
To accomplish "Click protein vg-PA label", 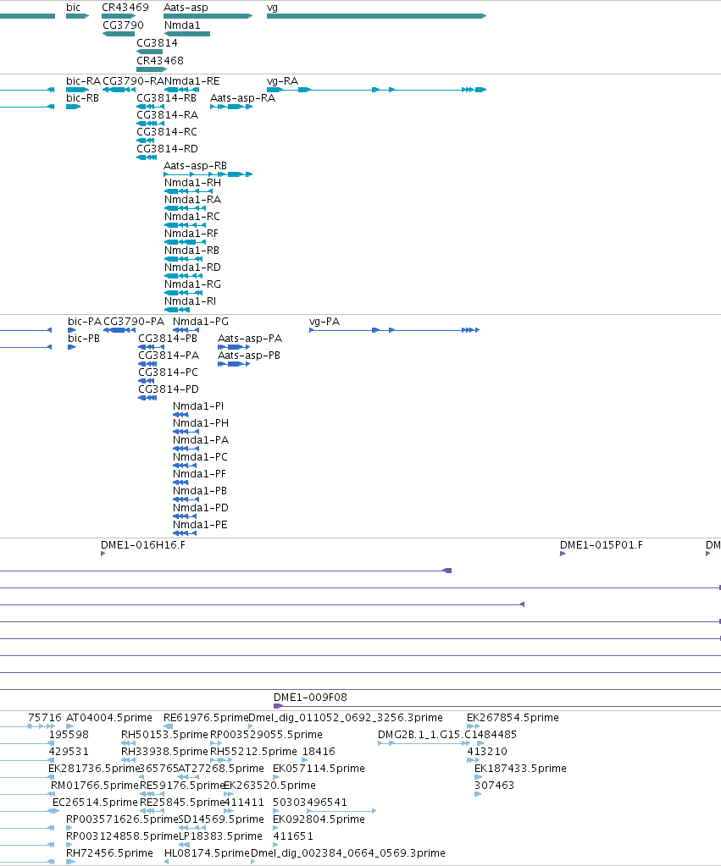I will [324, 322].
